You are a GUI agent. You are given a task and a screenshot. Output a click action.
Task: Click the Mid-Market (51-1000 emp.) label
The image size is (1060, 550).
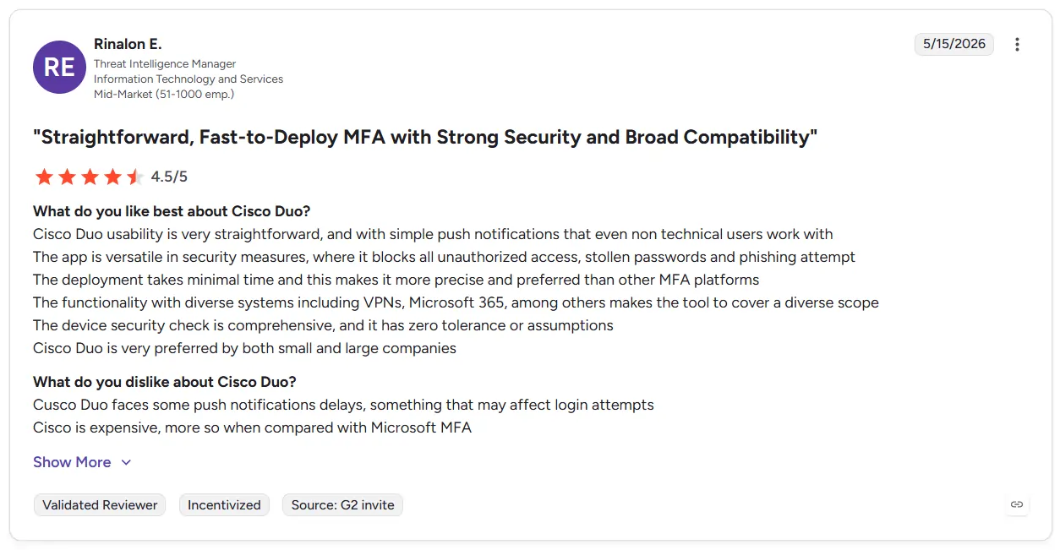pos(164,94)
